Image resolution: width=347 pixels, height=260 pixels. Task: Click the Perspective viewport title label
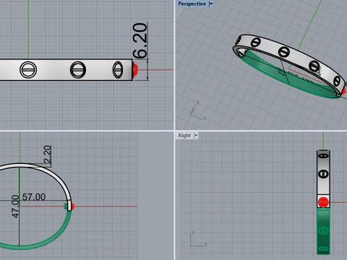(192, 4)
